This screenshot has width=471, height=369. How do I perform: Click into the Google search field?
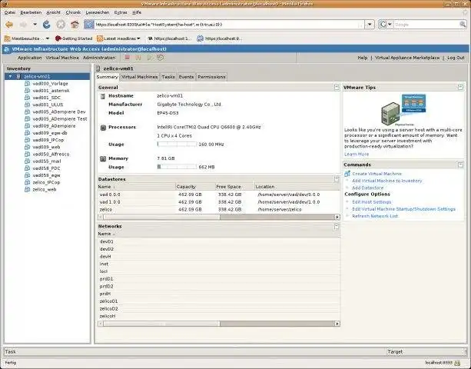tap(426, 25)
